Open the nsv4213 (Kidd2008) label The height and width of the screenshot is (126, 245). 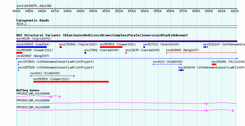(45, 73)
